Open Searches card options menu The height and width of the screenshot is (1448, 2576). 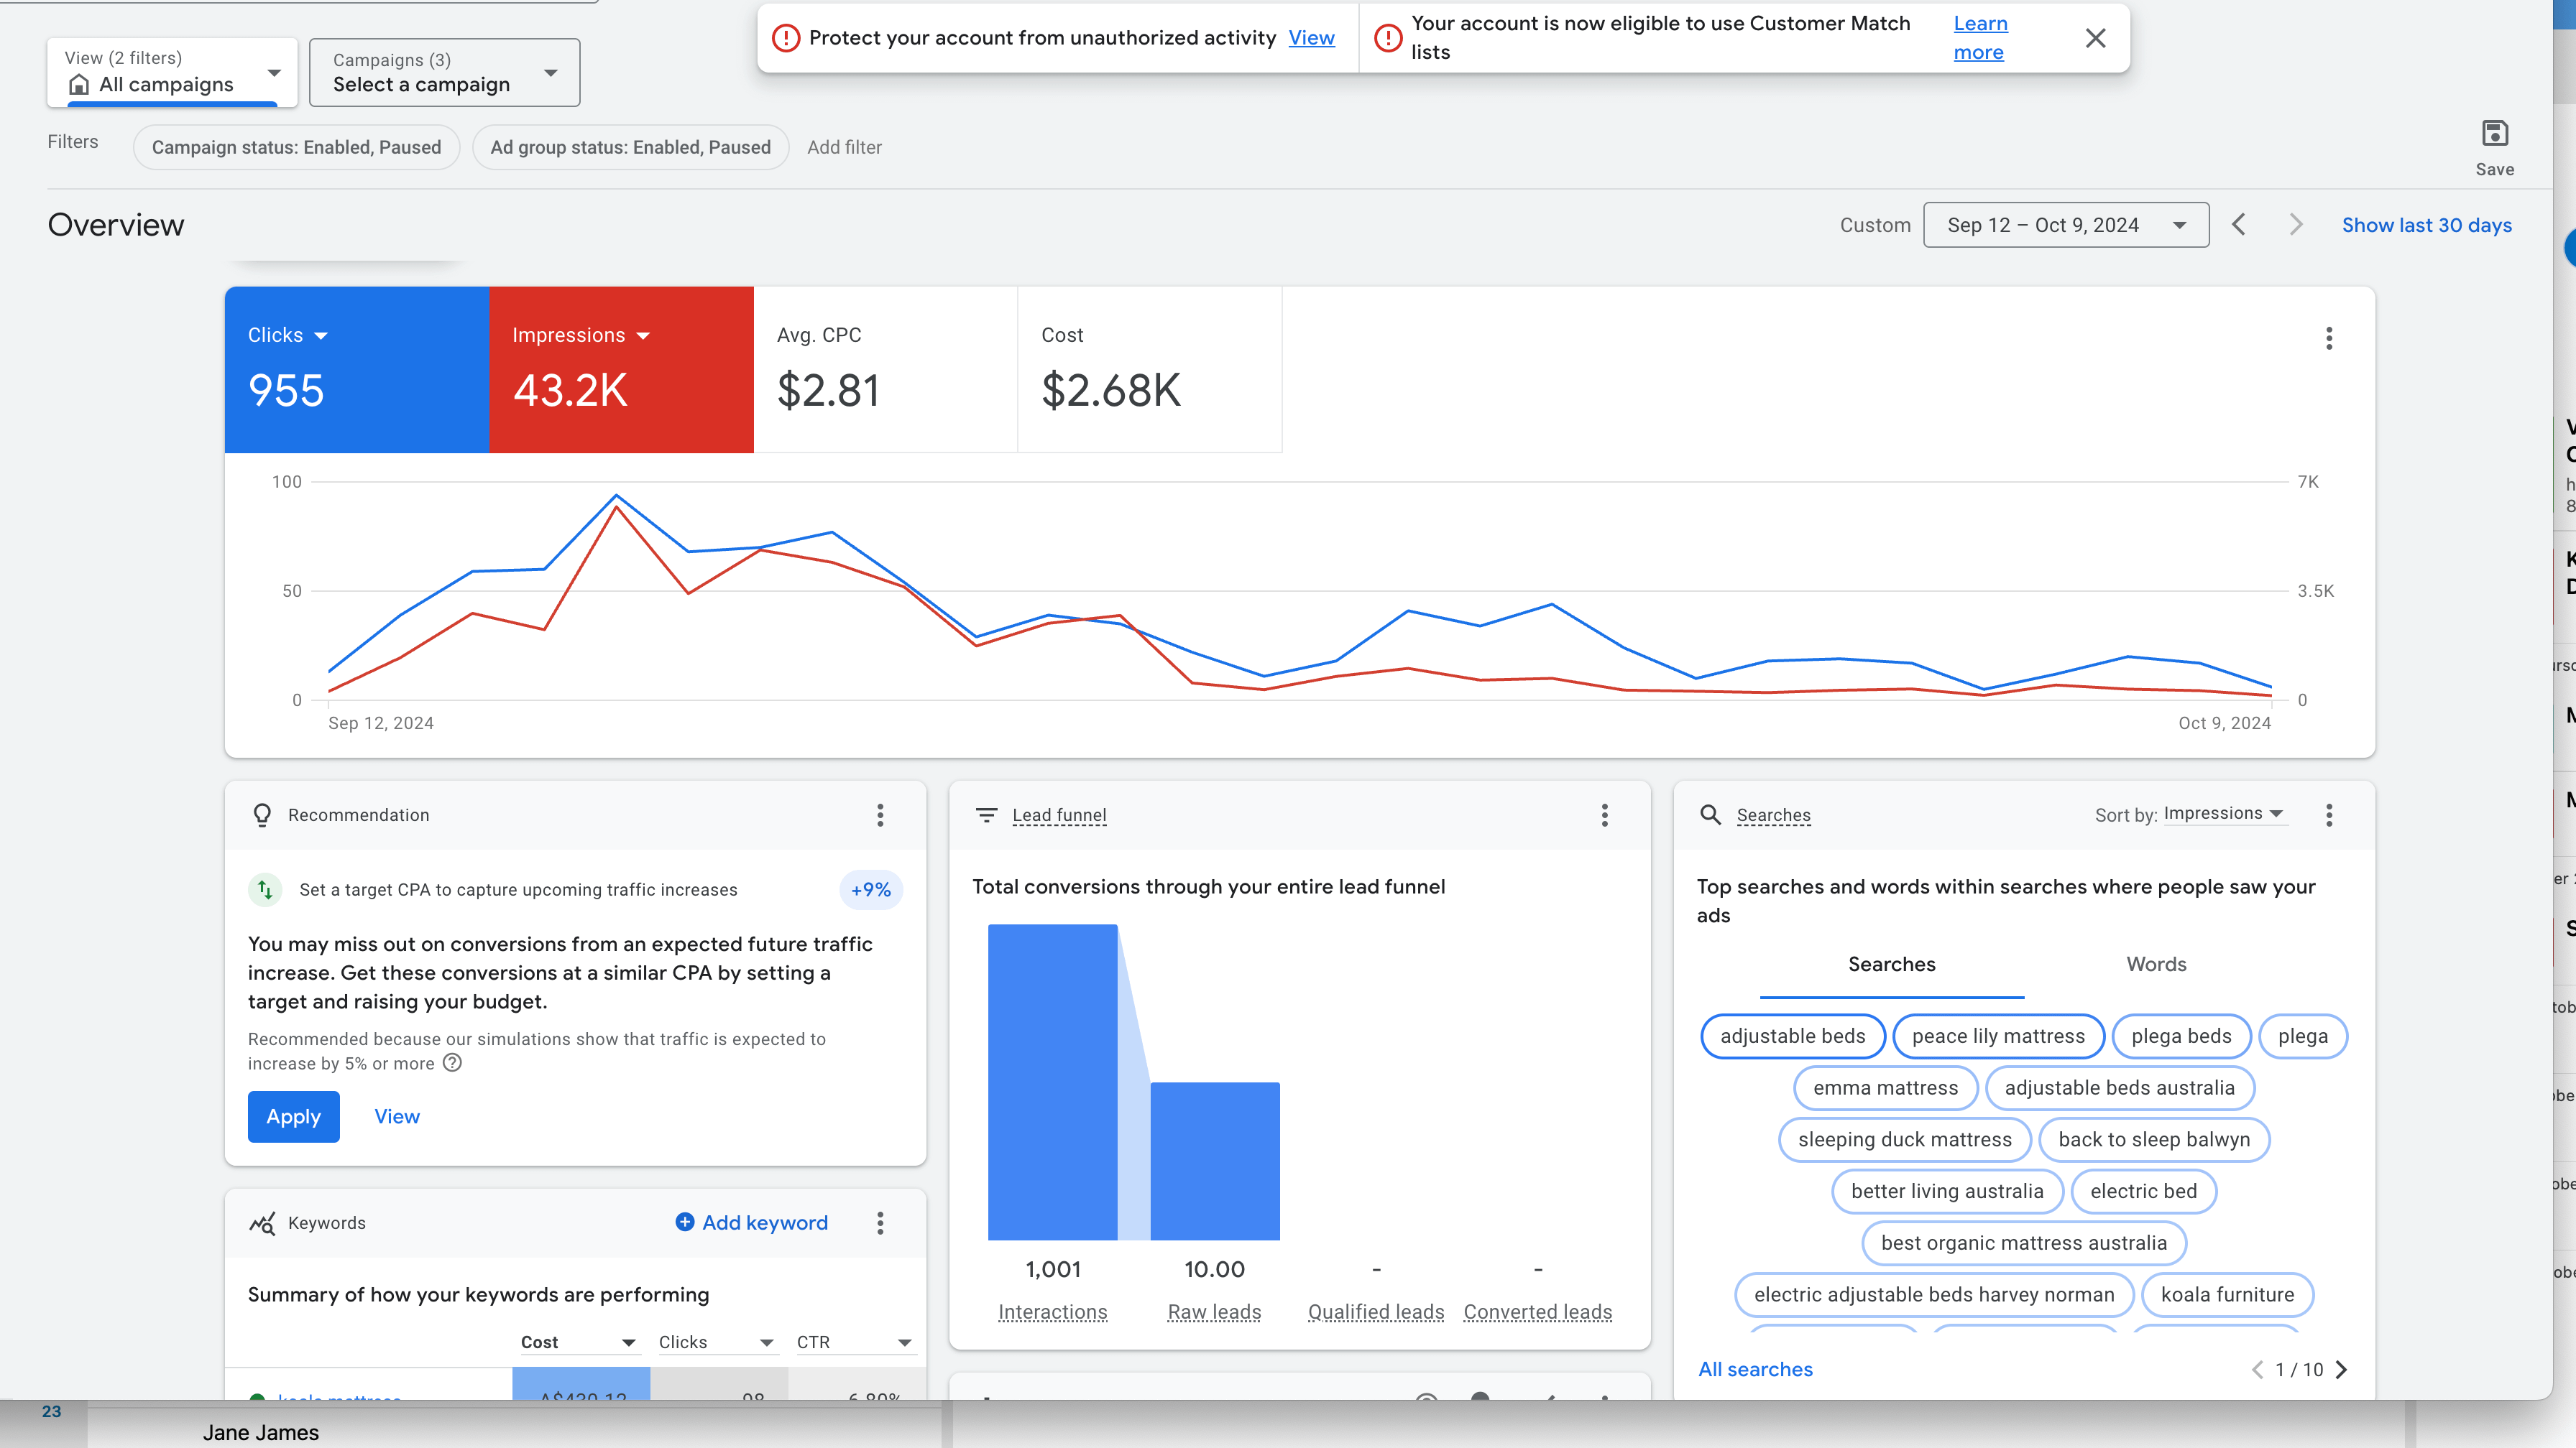(2329, 815)
